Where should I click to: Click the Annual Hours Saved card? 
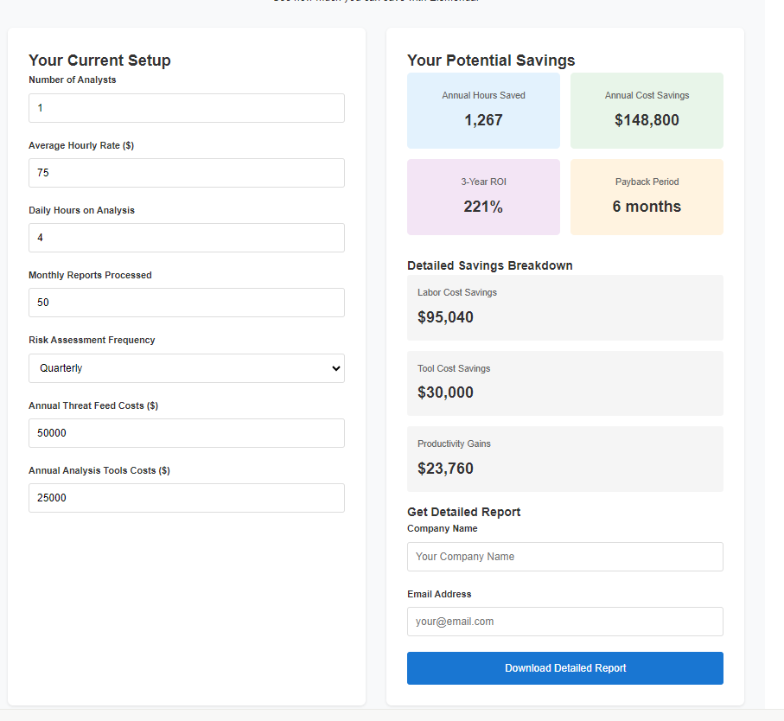click(x=483, y=111)
